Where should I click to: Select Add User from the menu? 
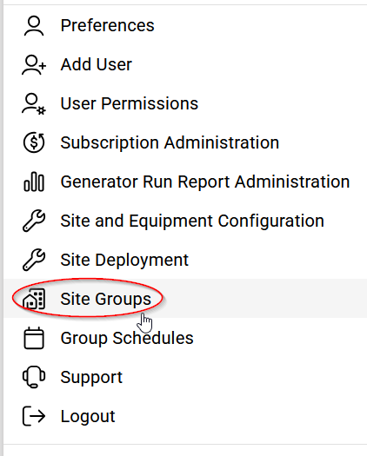coord(97,64)
